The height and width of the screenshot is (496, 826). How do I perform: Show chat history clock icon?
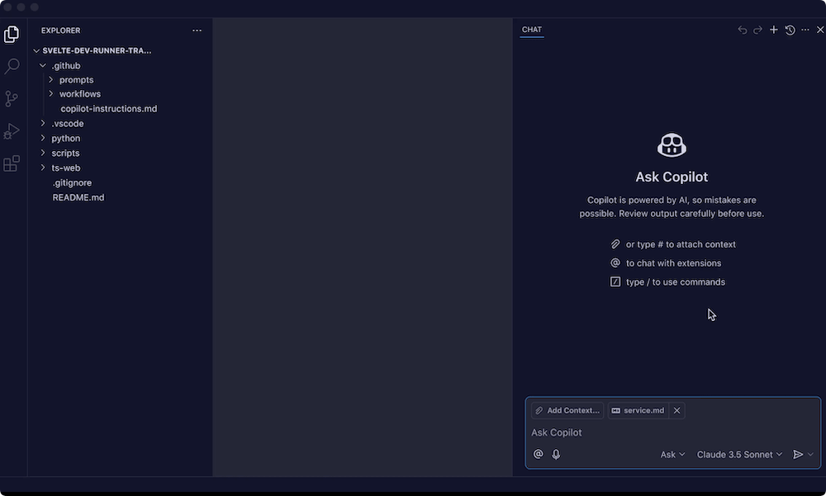[x=790, y=30]
